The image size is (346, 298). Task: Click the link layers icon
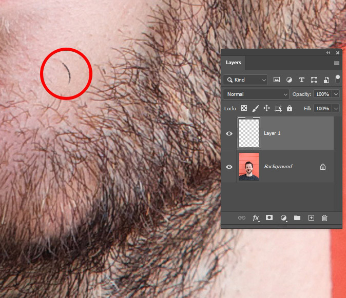[x=242, y=218]
